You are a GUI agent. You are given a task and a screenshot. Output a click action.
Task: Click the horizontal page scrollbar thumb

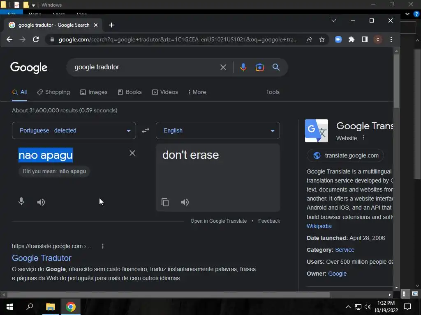169,294
